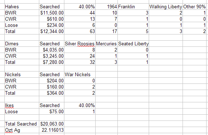Screen dimensions: 208x135
Task: Select the $20,063.00 total searched cell
Action: coord(52,124)
